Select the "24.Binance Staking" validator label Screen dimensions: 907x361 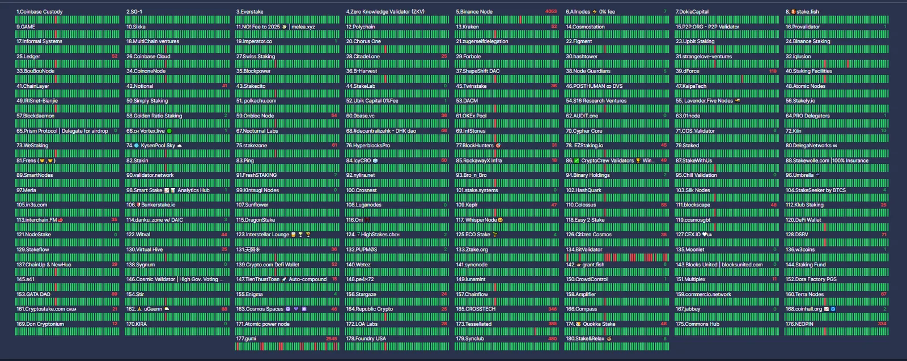[x=808, y=41]
